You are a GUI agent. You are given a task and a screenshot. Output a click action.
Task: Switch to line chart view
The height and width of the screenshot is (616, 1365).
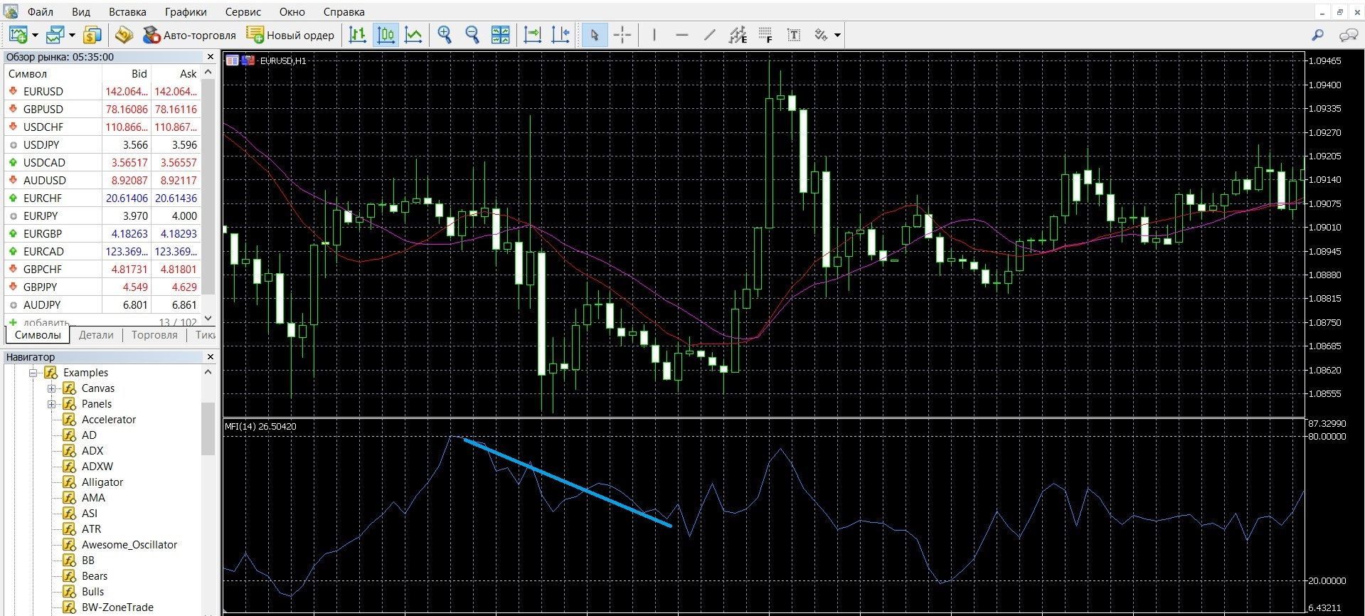(413, 34)
